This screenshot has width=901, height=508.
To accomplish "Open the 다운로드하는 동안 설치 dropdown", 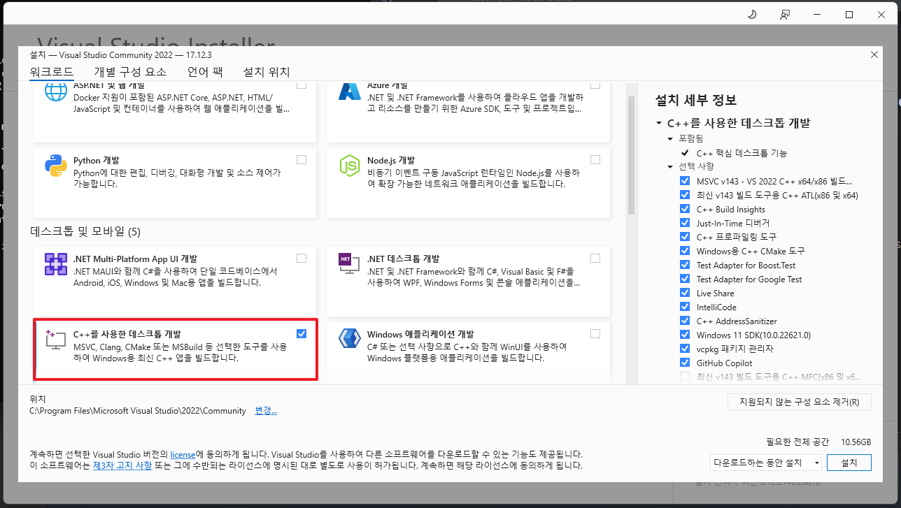I will coord(765,463).
